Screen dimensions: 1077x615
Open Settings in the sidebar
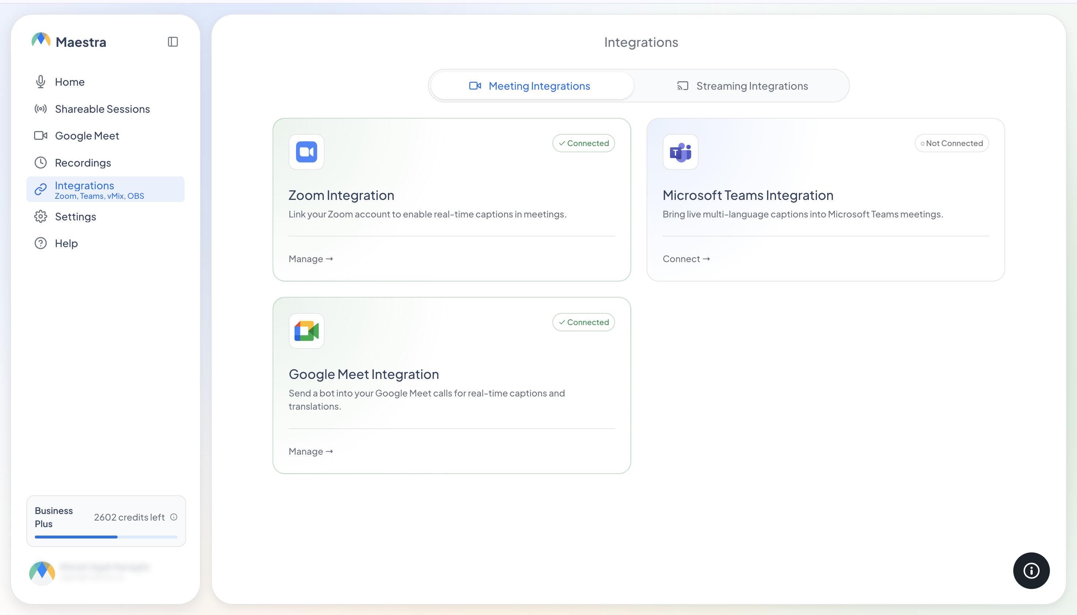tap(105, 217)
